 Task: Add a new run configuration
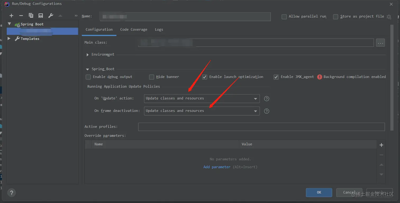[11, 16]
